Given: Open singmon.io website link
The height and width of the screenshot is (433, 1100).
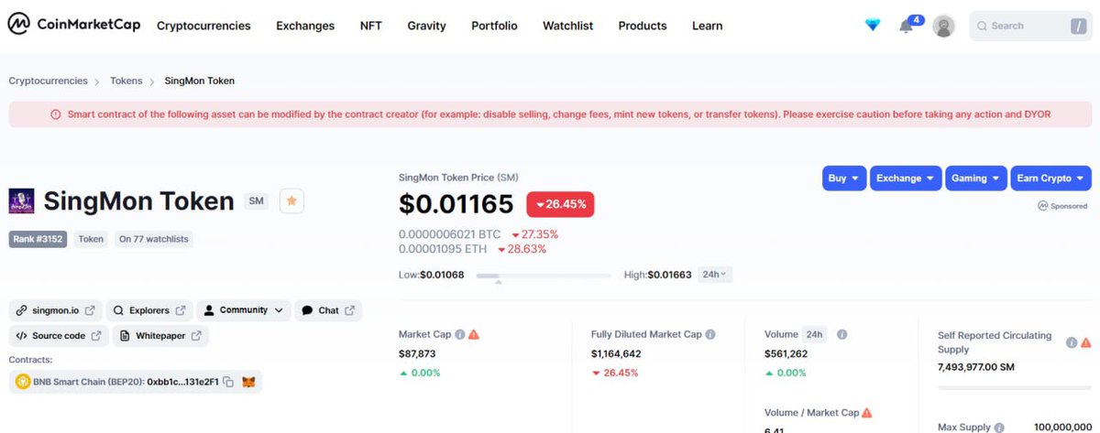Looking at the screenshot, I should click(54, 310).
